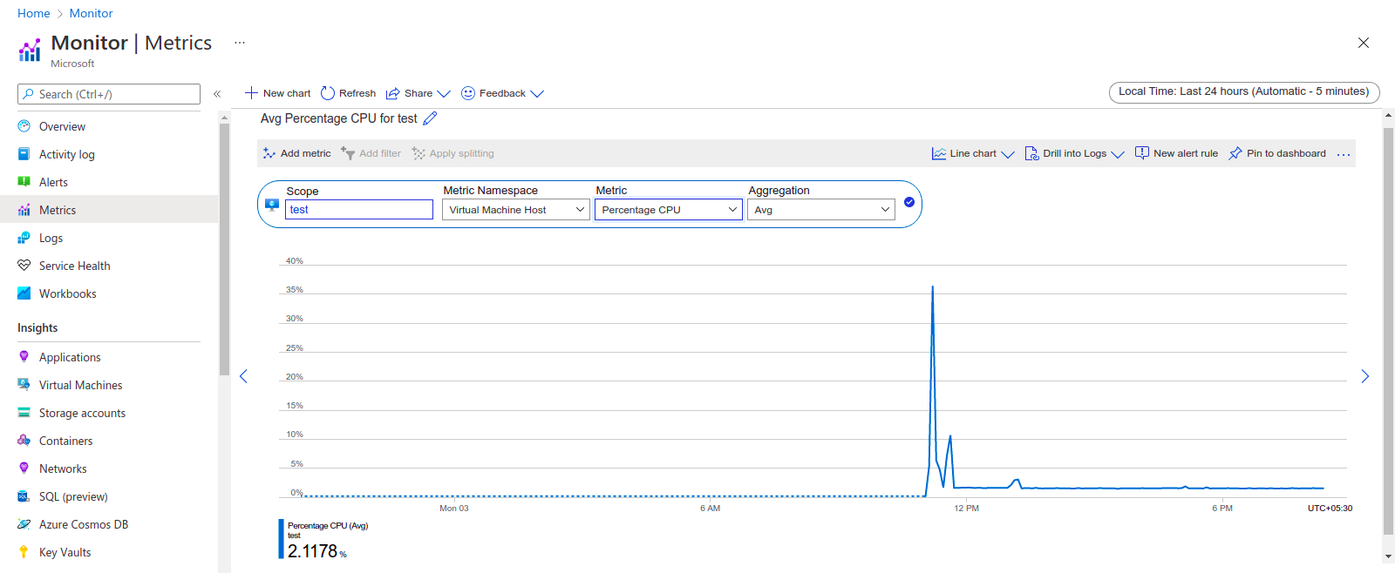Screen dimensions: 1395x573
Task: Click the Alerts icon in sidebar
Action: click(x=24, y=182)
